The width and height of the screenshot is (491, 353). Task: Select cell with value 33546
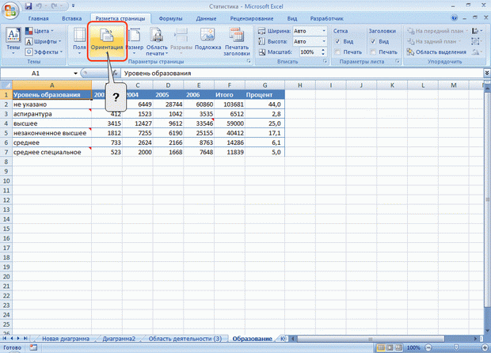point(199,123)
